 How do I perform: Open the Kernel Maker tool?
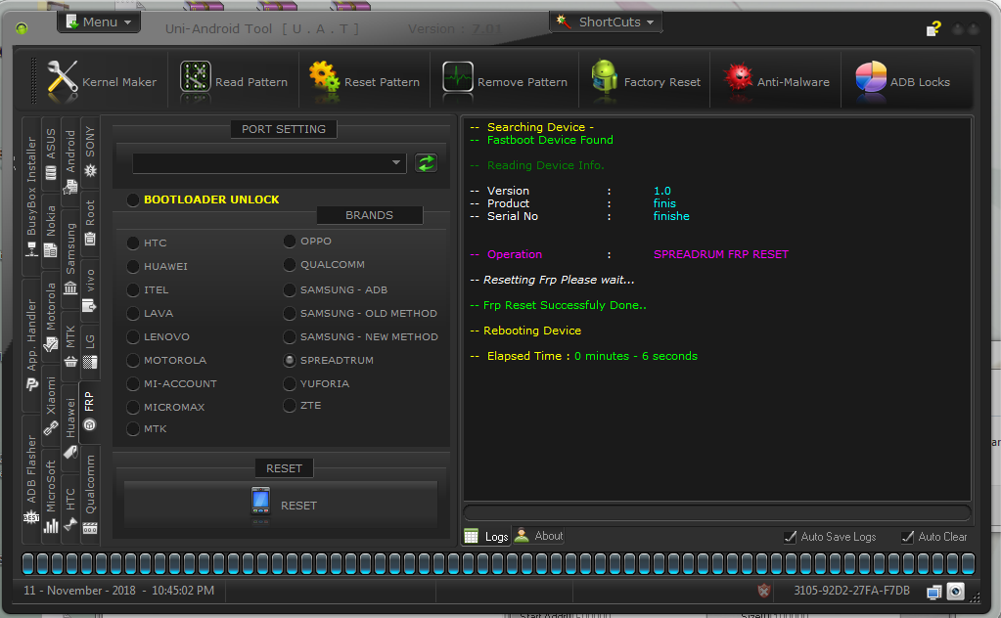pos(102,81)
